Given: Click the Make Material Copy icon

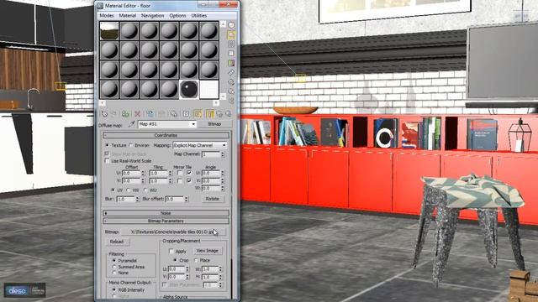Looking at the screenshot, I should [150, 114].
